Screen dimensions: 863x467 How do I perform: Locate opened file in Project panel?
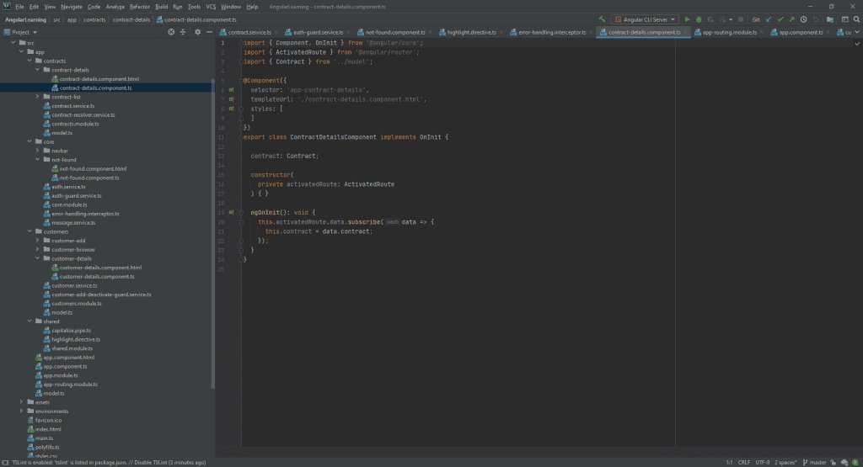[x=171, y=32]
